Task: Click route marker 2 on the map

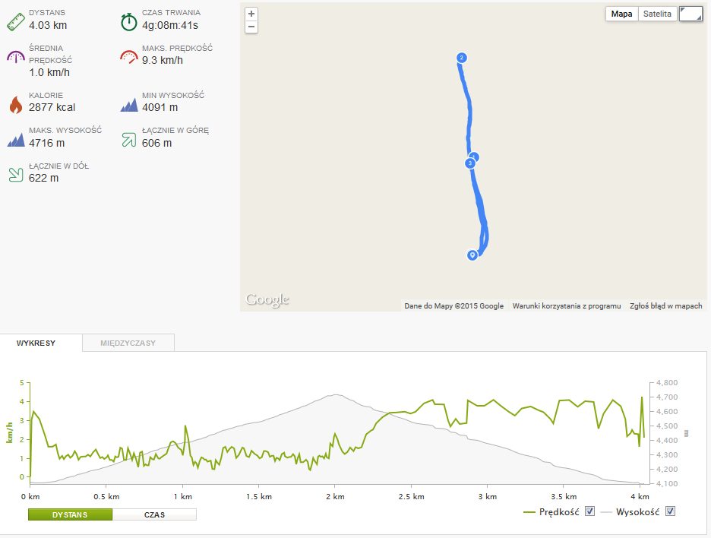Action: [x=462, y=58]
